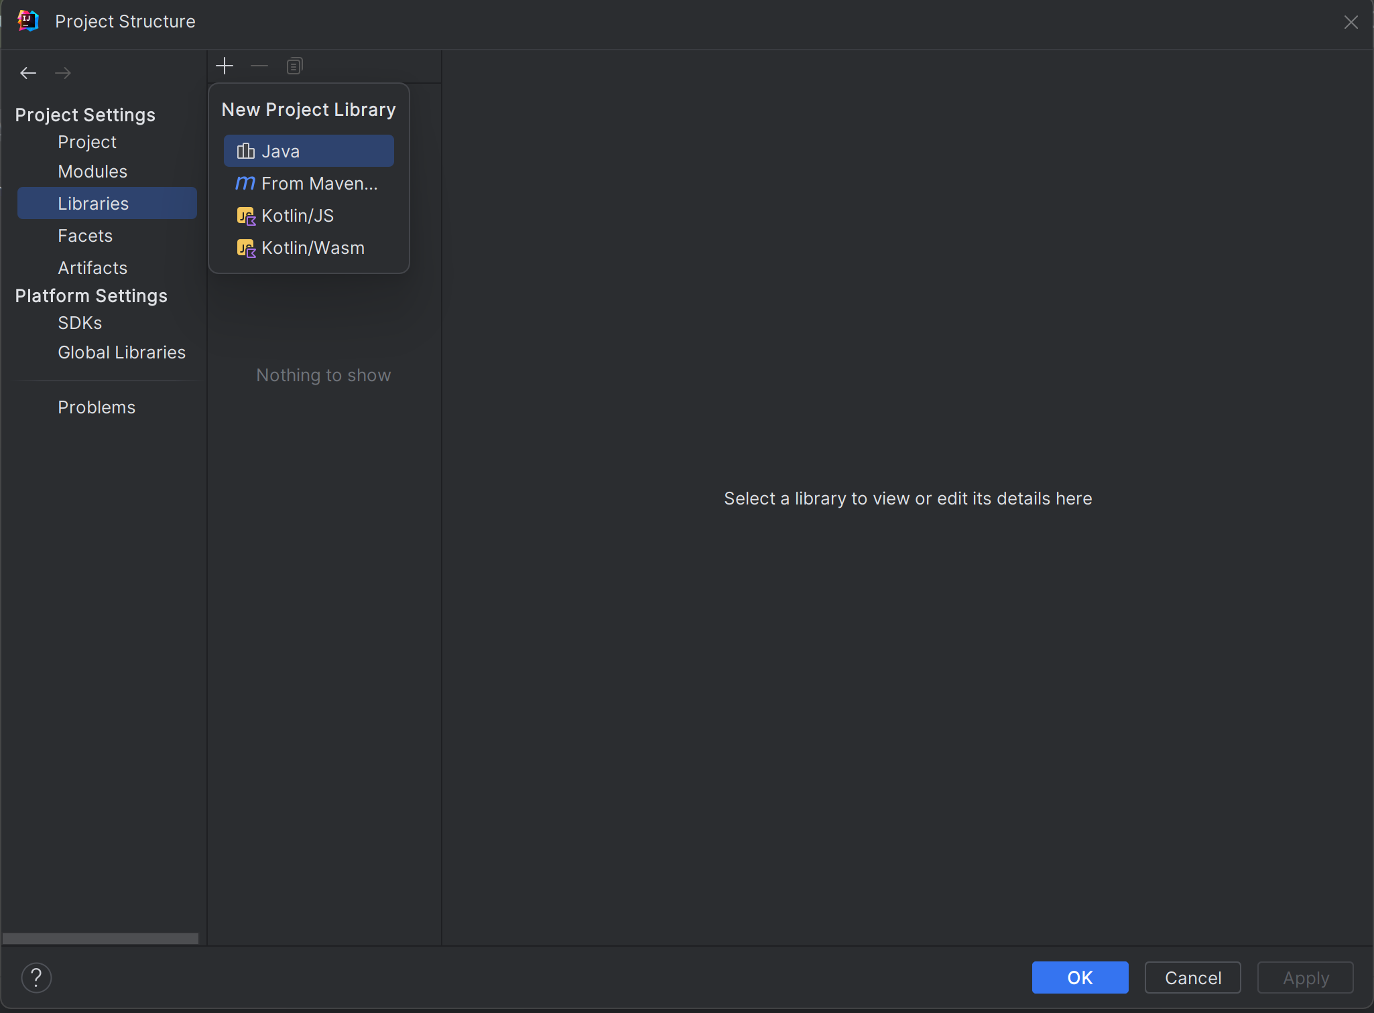Open the Modules settings page
1374x1013 pixels.
(x=92, y=172)
